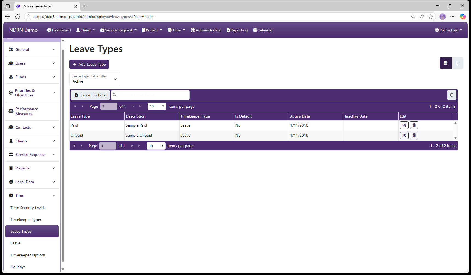Close the Admin: Leave Types tab
Viewport: 471px width, 275px height.
pos(76,6)
